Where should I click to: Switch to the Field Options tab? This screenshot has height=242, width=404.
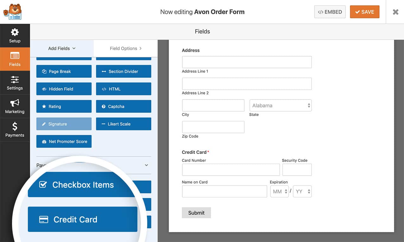pos(126,48)
